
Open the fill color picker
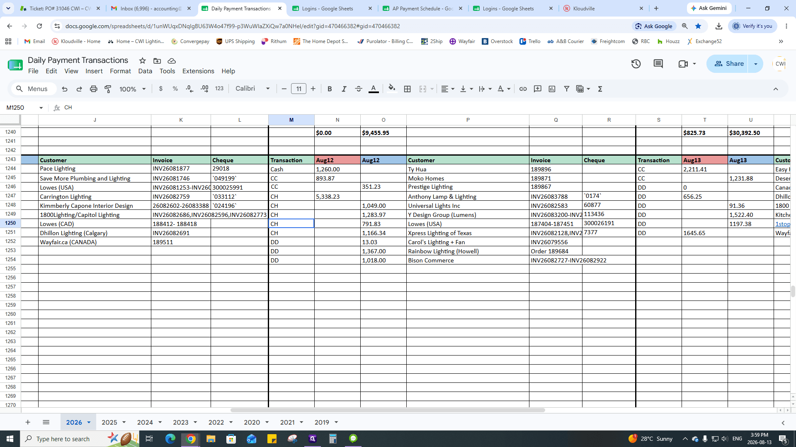tap(392, 89)
